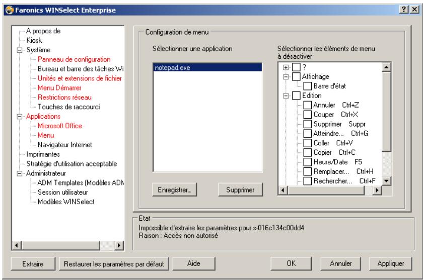423x280 pixels.
Task: Collapse the Edition menu node
Action: click(x=286, y=96)
